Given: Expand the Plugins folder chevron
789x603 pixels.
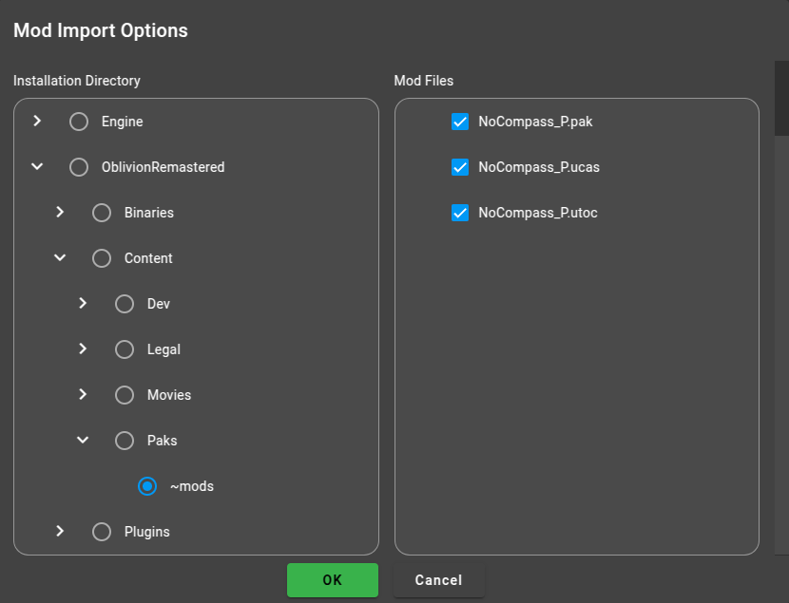Looking at the screenshot, I should 60,531.
